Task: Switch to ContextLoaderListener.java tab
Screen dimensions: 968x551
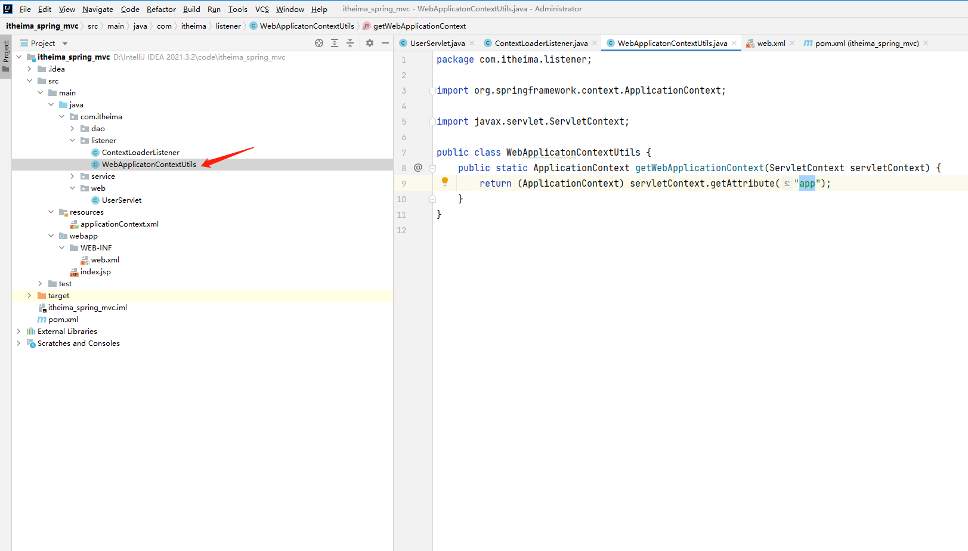Action: pyautogui.click(x=541, y=43)
